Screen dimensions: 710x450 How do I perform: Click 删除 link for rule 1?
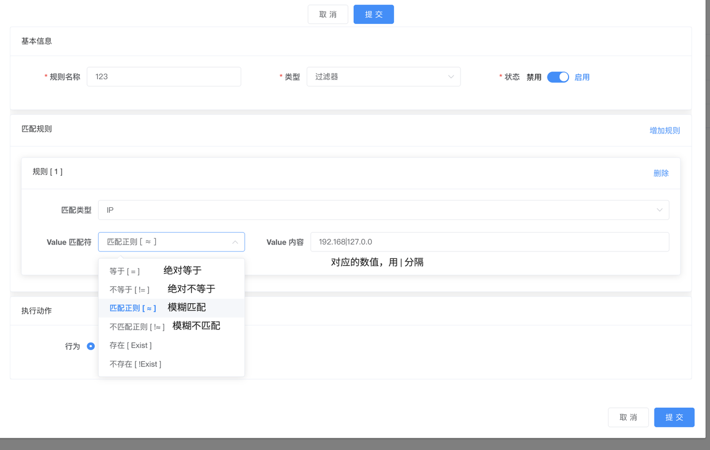tap(661, 173)
